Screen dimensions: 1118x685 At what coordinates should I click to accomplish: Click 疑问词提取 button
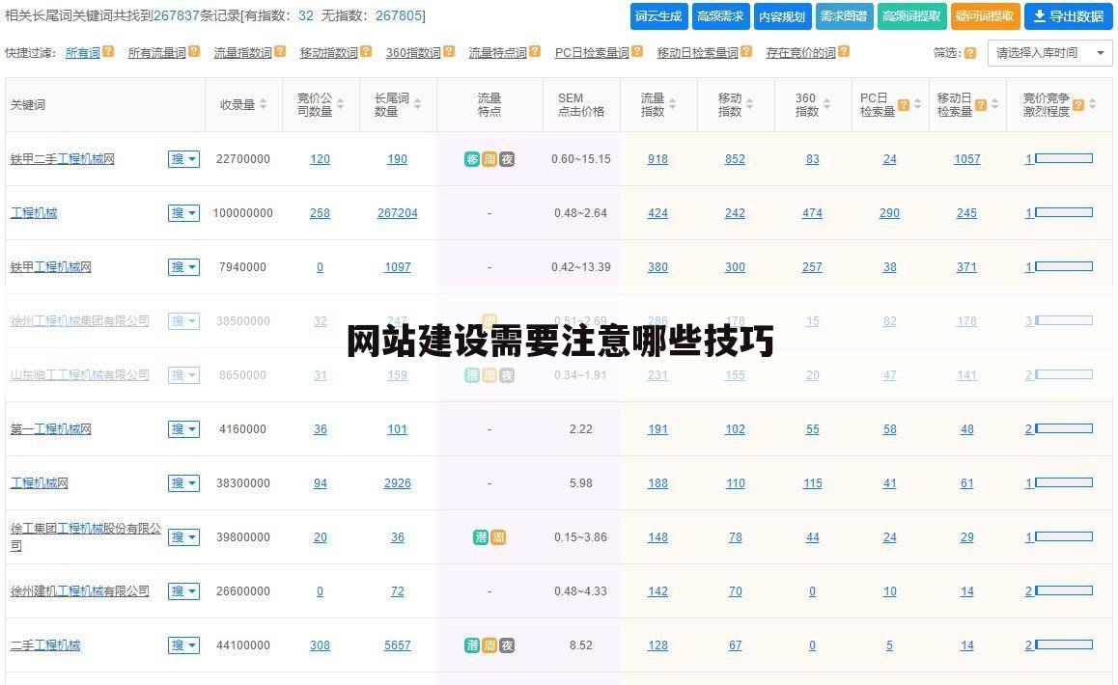pos(985,16)
